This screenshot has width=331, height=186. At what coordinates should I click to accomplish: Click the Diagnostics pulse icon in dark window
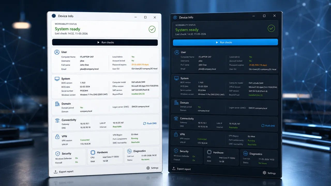[x=245, y=154]
